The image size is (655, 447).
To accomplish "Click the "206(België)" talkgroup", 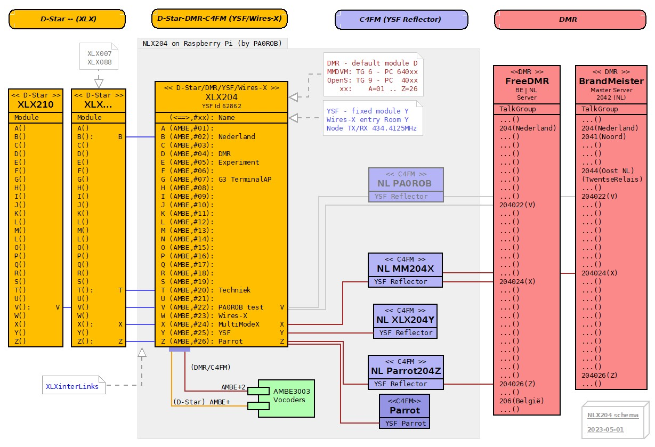I will (522, 401).
